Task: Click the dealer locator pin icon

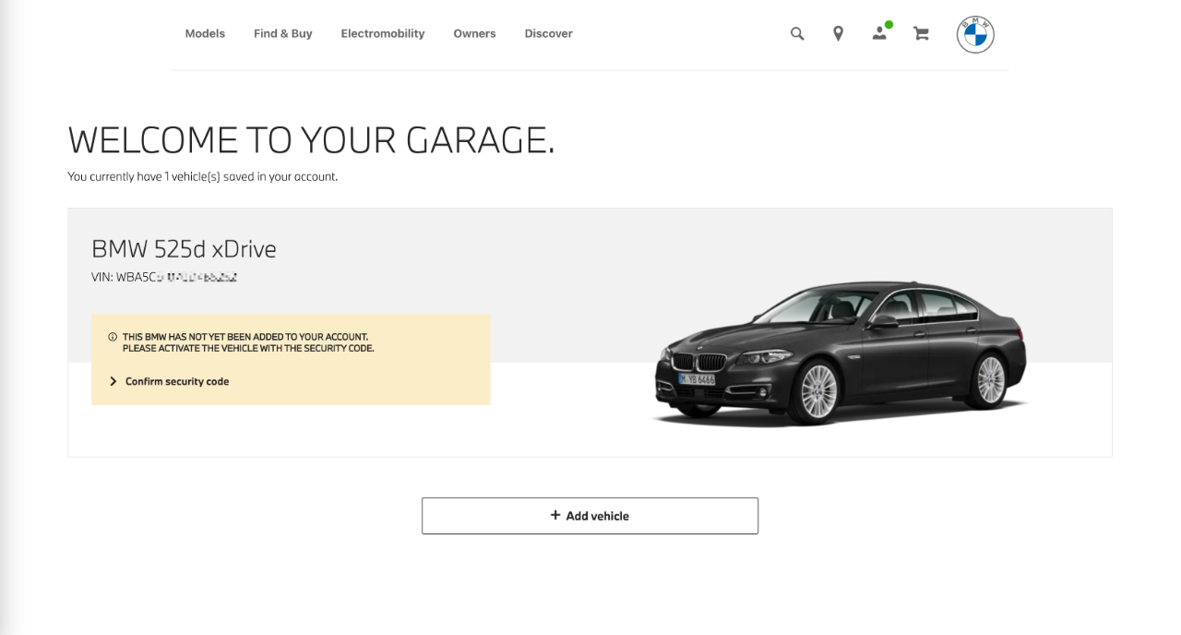Action: [838, 34]
